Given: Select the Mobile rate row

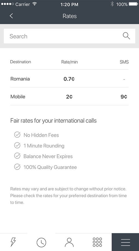Looking at the screenshot, I should pos(69,96).
